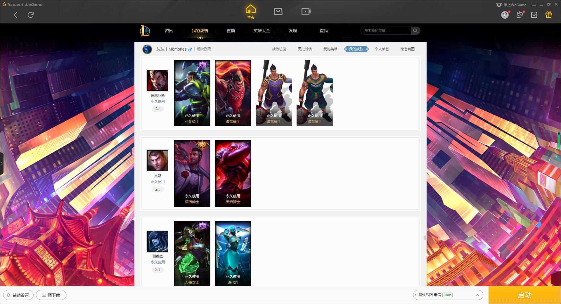Open the 历史战绩 sub-tab

click(x=305, y=49)
